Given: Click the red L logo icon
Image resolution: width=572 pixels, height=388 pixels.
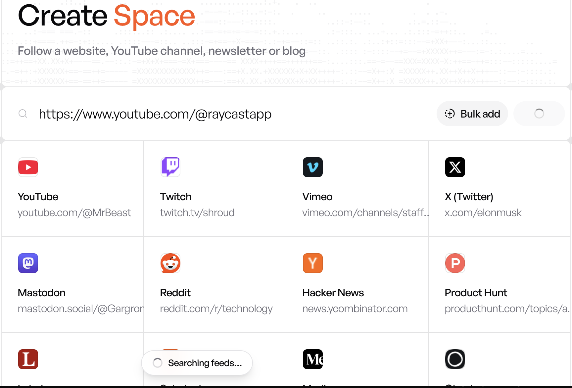Looking at the screenshot, I should tap(28, 359).
